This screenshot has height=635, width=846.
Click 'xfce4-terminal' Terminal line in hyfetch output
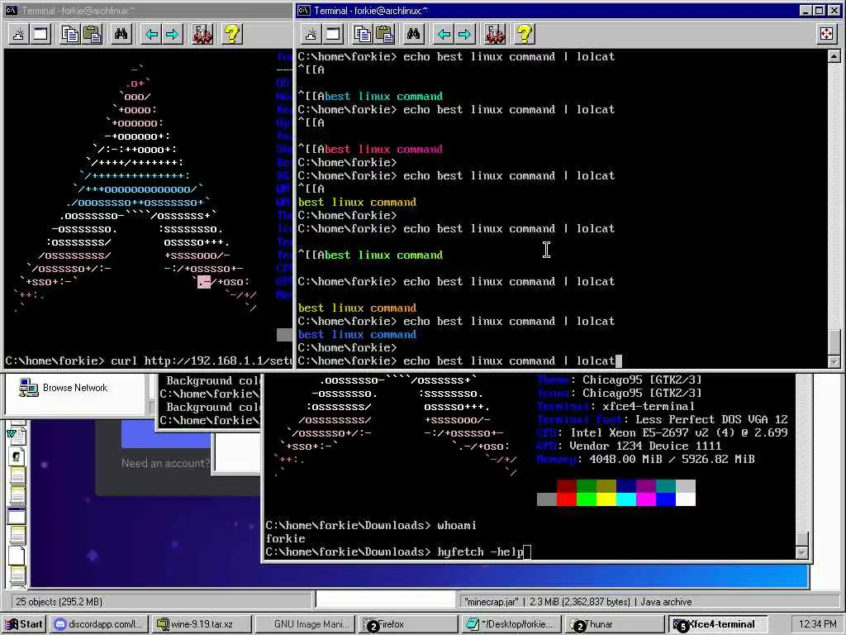tap(615, 406)
